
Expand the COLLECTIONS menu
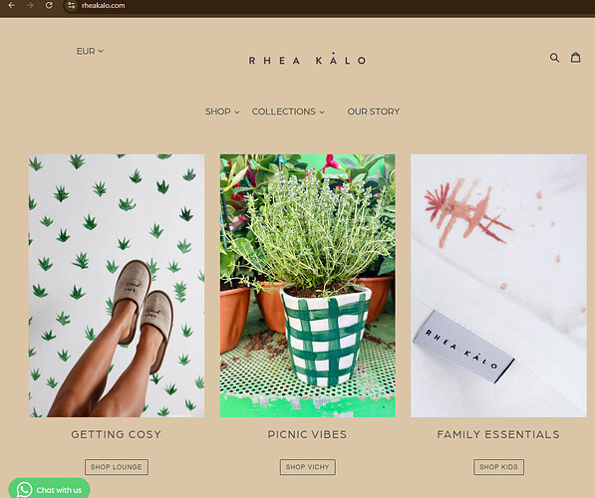pyautogui.click(x=288, y=112)
